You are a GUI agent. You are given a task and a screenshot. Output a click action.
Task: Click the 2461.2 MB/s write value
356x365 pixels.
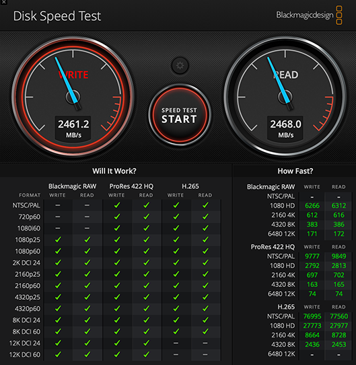pyautogui.click(x=73, y=128)
